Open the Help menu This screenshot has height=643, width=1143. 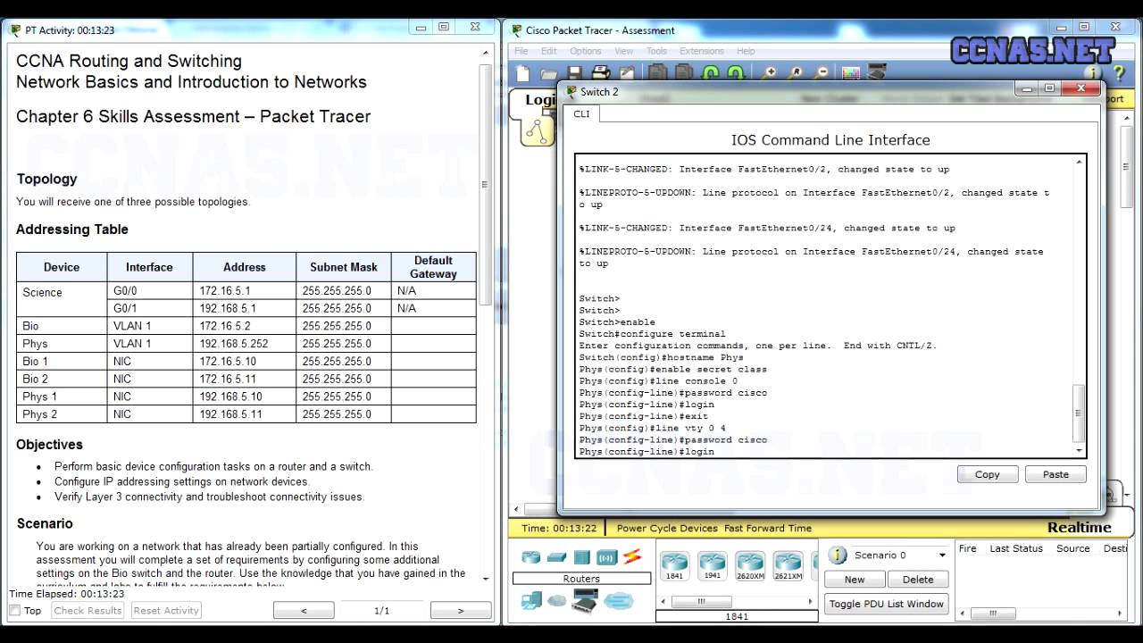[x=746, y=51]
